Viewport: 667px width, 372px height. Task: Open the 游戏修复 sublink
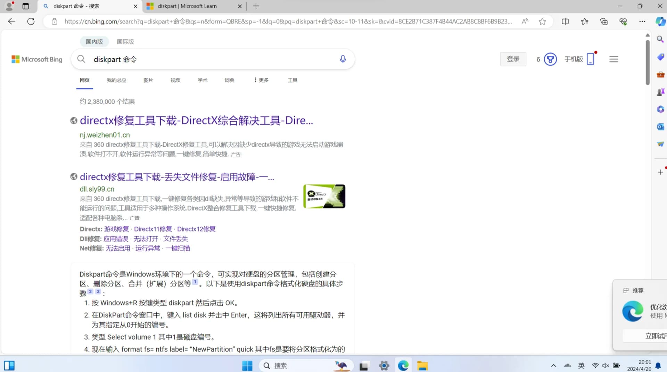116,229
